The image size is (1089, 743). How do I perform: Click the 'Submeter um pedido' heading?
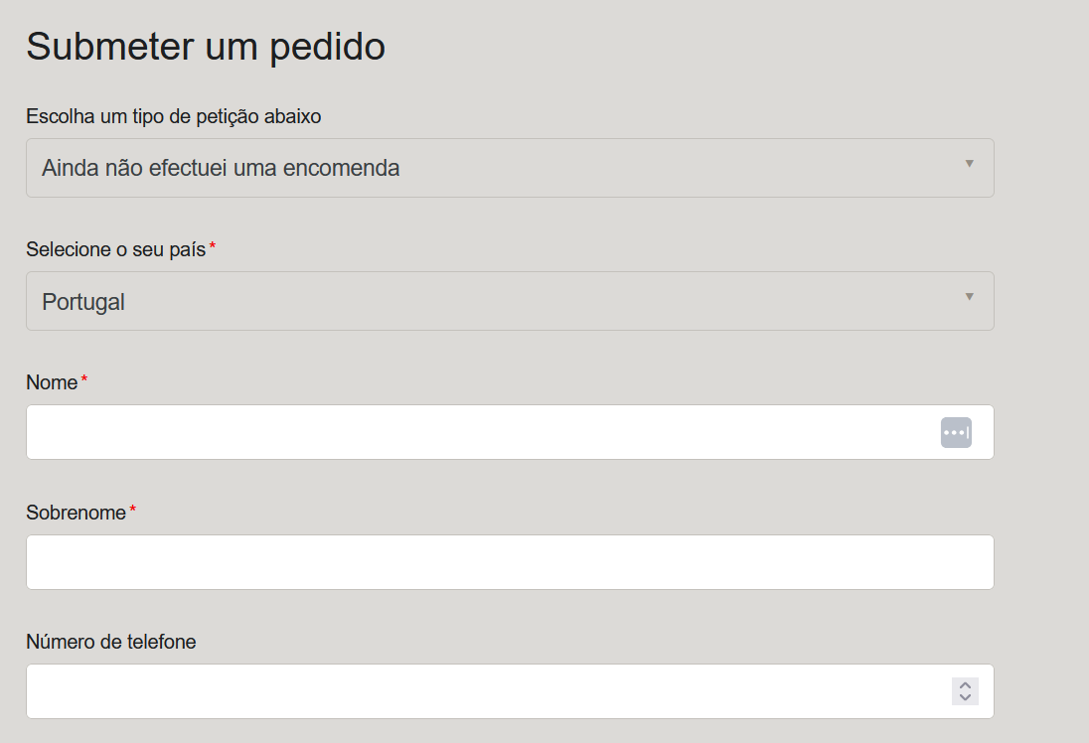pos(206,48)
